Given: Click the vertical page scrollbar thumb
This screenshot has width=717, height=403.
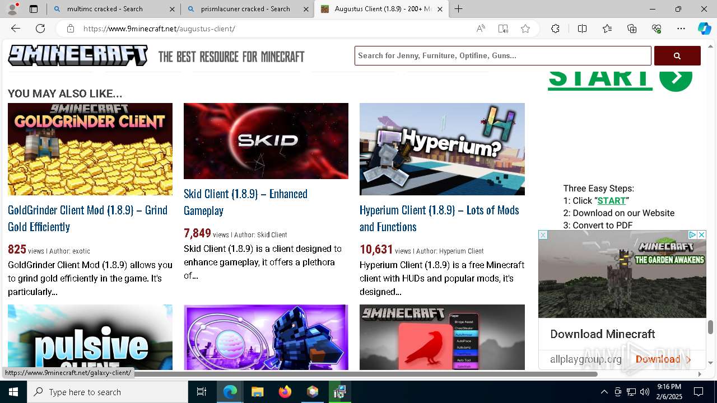Looking at the screenshot, I should point(710,327).
